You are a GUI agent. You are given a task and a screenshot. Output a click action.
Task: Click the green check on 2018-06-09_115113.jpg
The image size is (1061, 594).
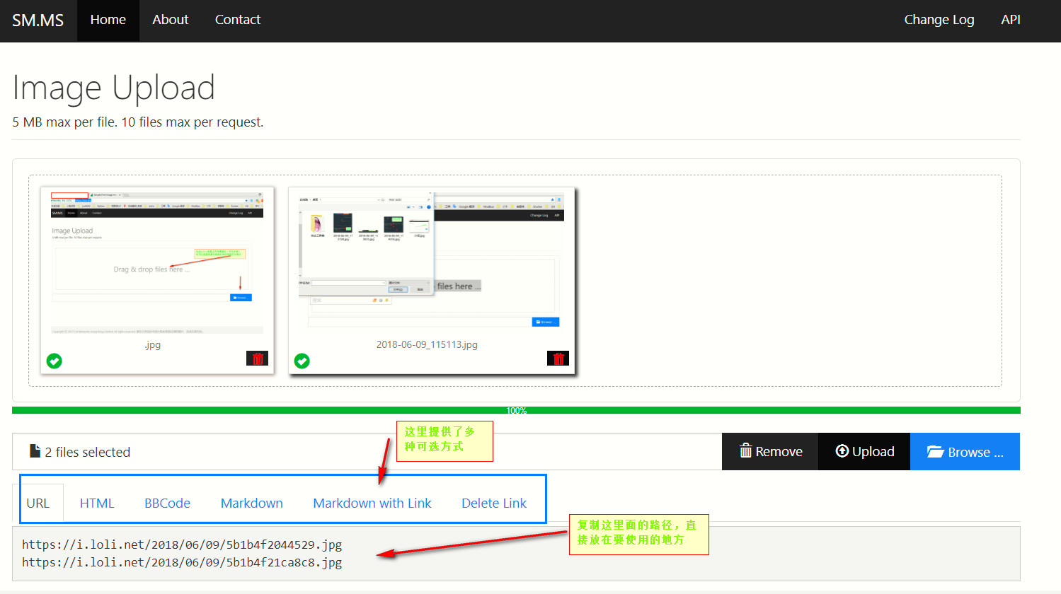(x=302, y=361)
